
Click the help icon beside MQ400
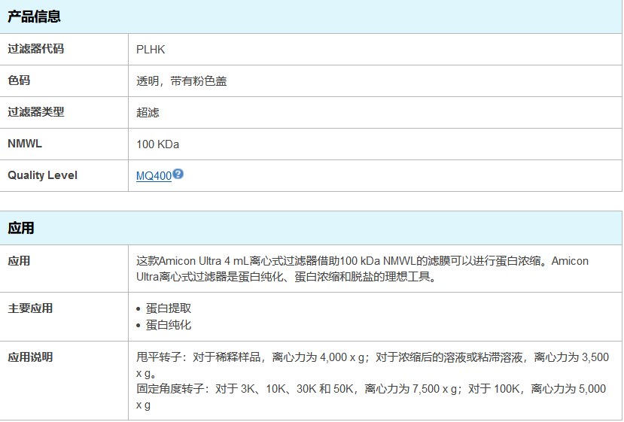point(178,174)
